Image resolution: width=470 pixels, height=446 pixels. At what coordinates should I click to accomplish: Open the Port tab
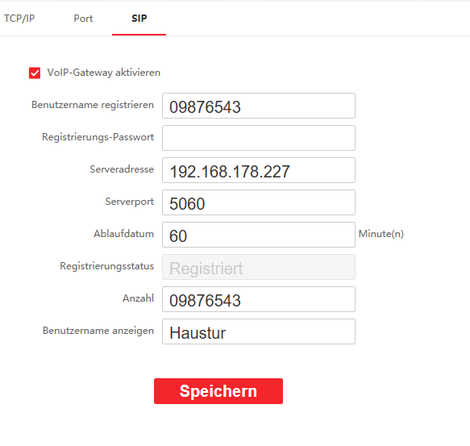(83, 19)
